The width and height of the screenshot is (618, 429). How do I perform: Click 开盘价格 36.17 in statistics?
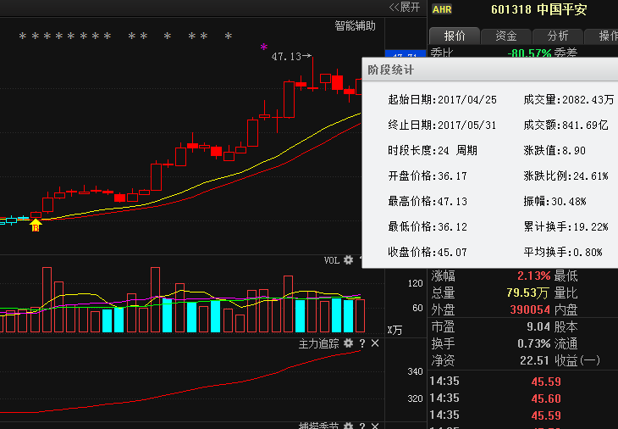428,175
